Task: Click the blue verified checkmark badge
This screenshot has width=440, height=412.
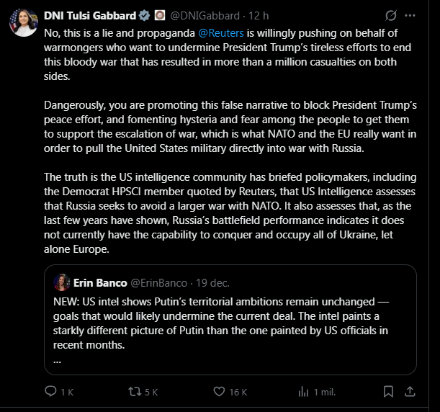Action: (x=143, y=15)
